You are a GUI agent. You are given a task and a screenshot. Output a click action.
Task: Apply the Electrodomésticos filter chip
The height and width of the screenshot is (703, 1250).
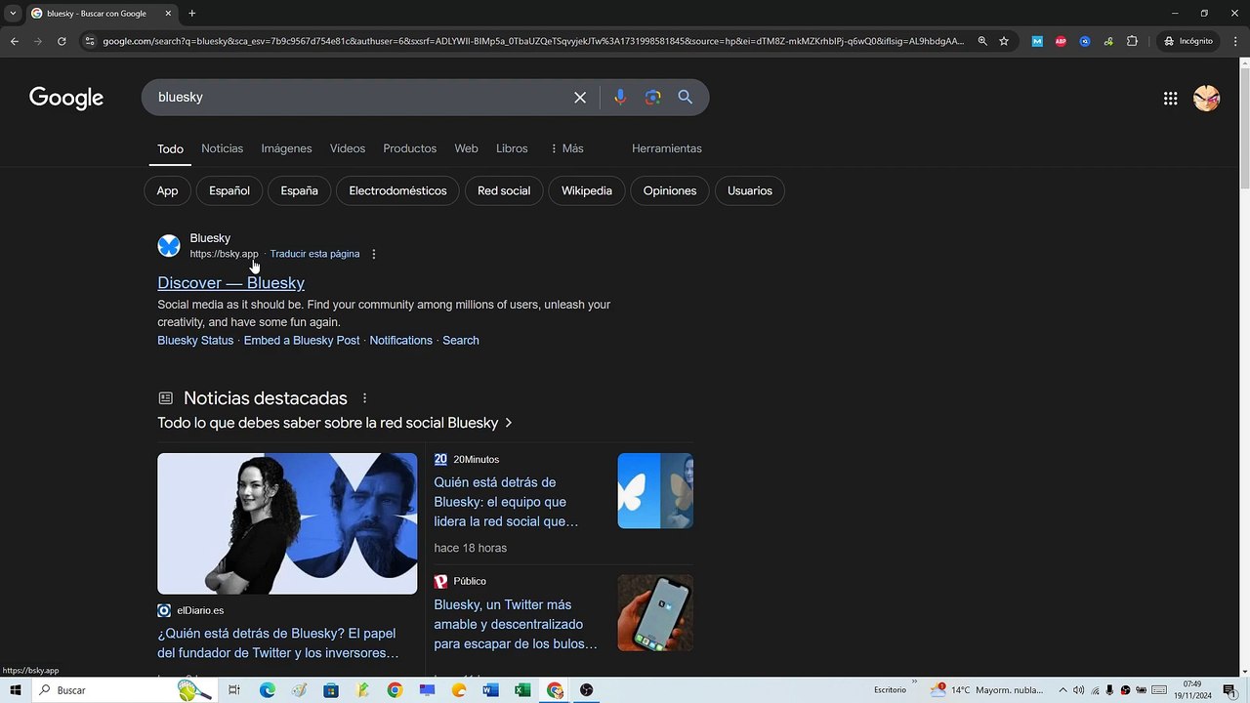397,190
